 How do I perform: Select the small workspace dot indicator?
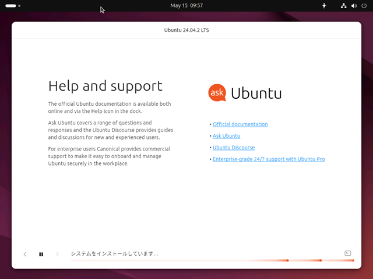pyautogui.click(x=19, y=6)
